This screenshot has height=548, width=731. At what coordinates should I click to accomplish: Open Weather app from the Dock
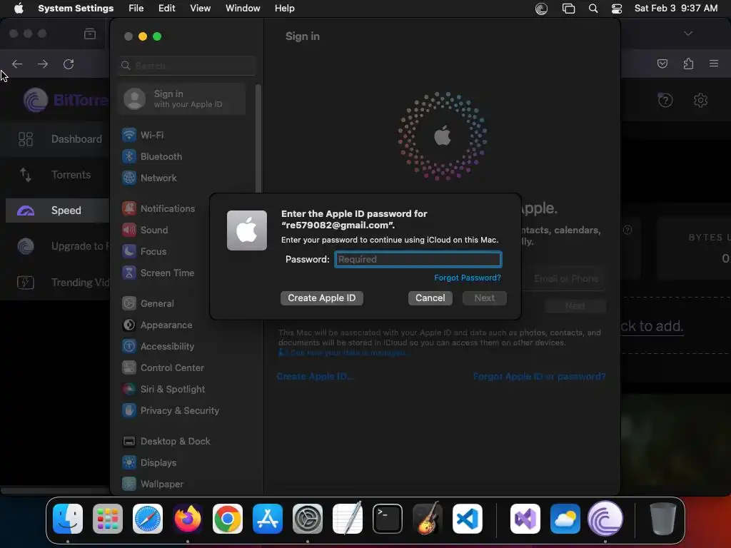565,519
